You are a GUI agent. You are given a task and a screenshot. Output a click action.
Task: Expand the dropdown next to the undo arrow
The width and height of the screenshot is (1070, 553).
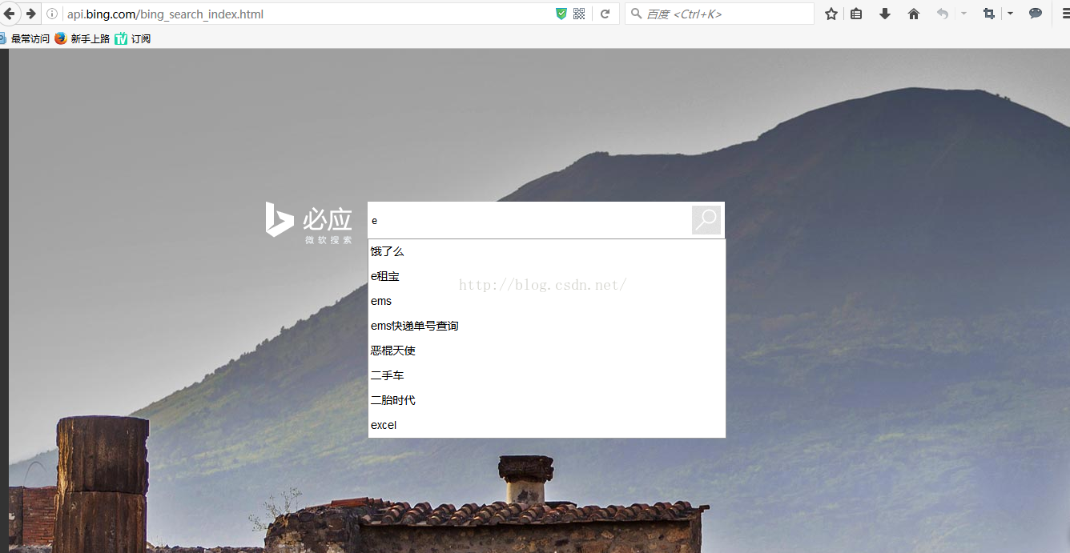[x=963, y=14]
